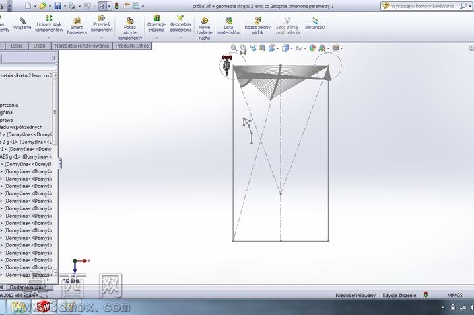Click the search magnifier in the help box

[463, 6]
